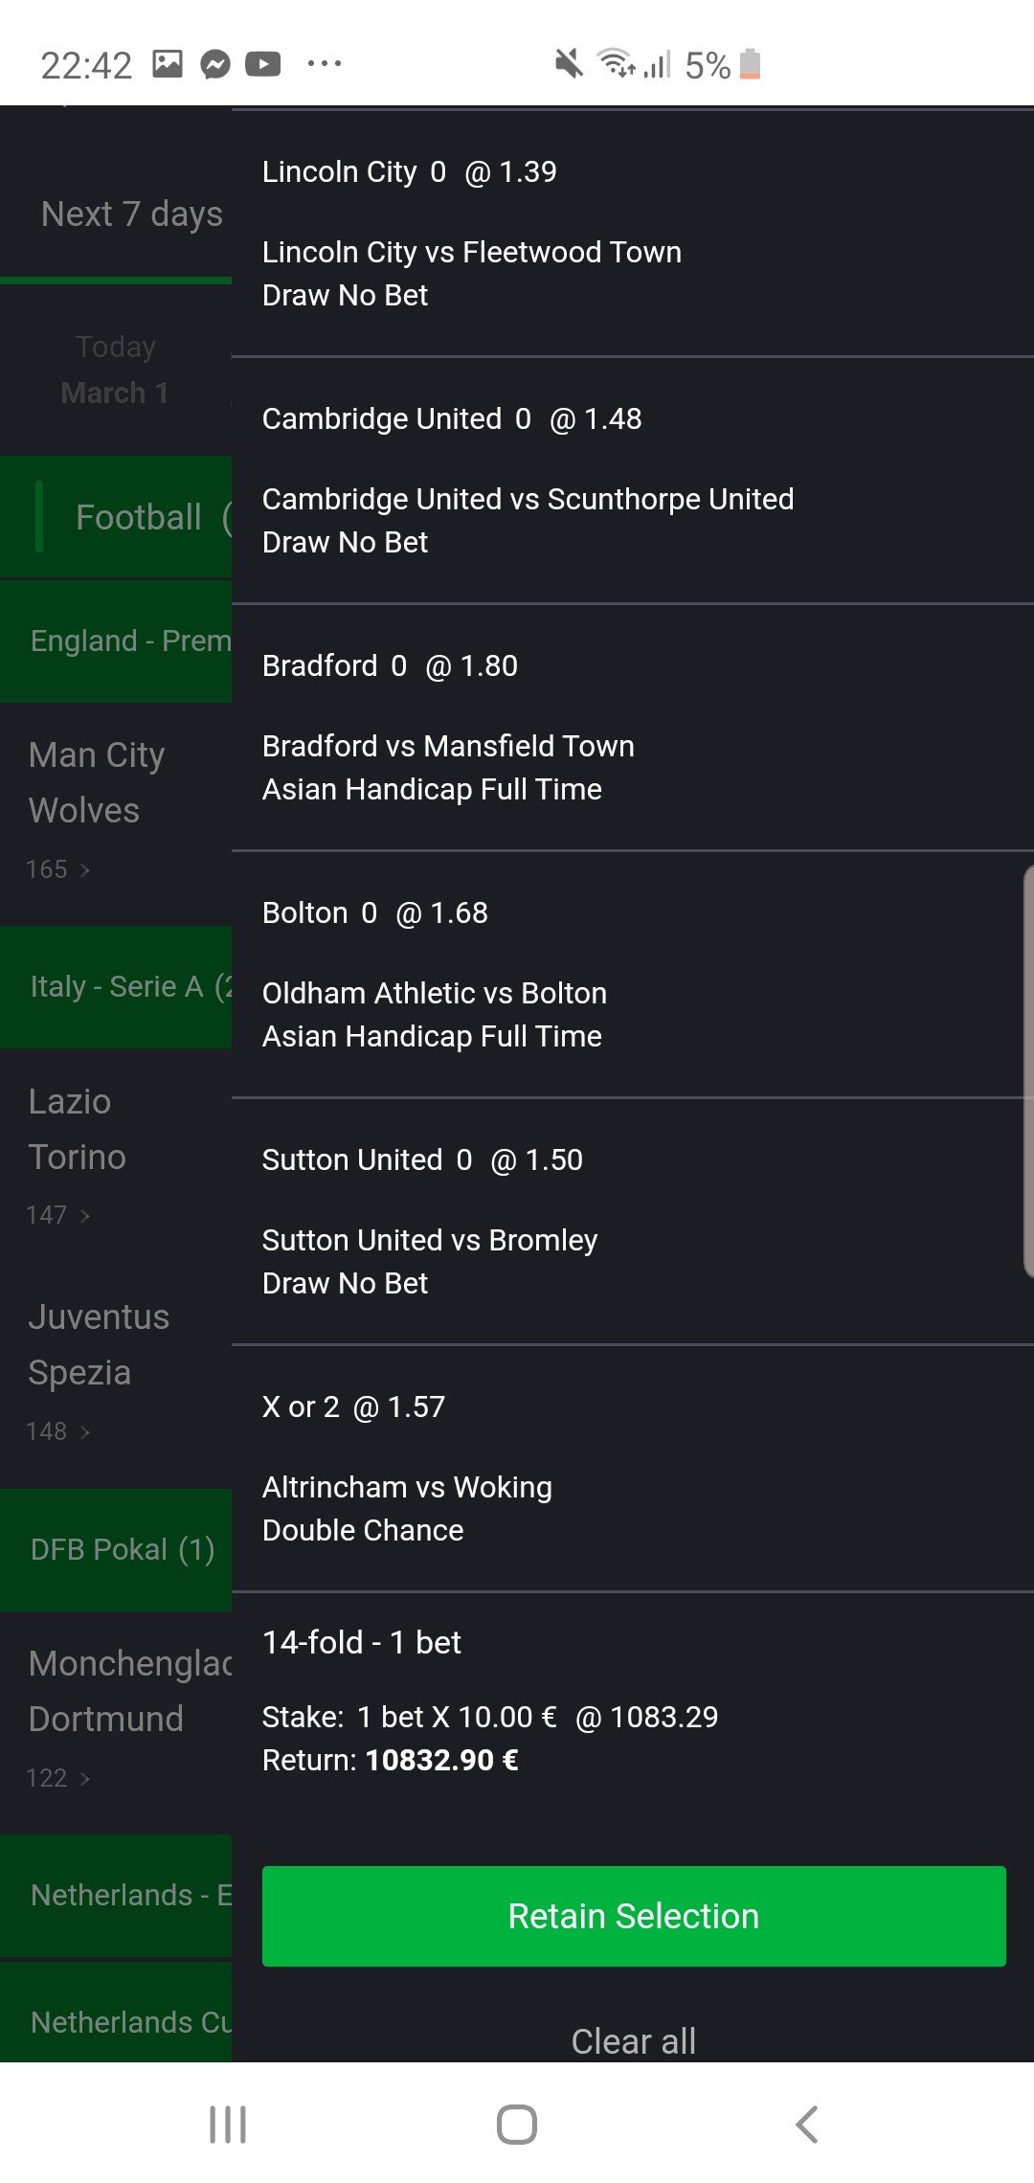Expand the Italy - Serie A league section

pos(117,986)
